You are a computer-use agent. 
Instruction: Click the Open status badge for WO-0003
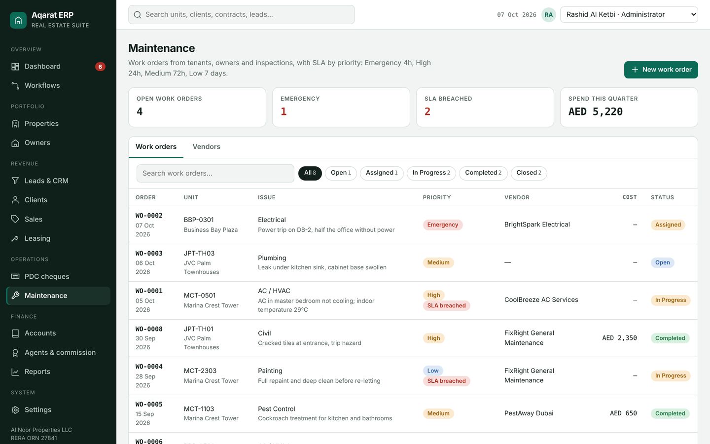[x=662, y=263]
